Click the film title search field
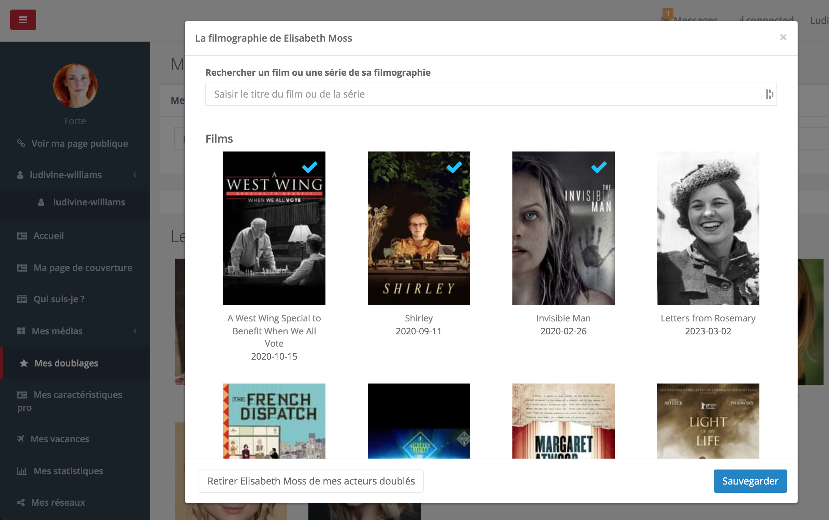 click(491, 94)
